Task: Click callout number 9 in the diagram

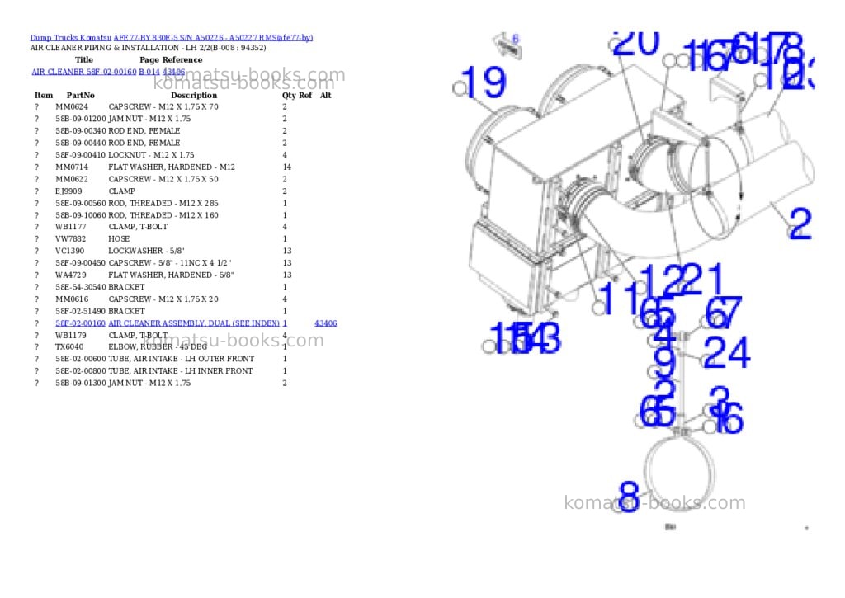Action: click(x=664, y=362)
